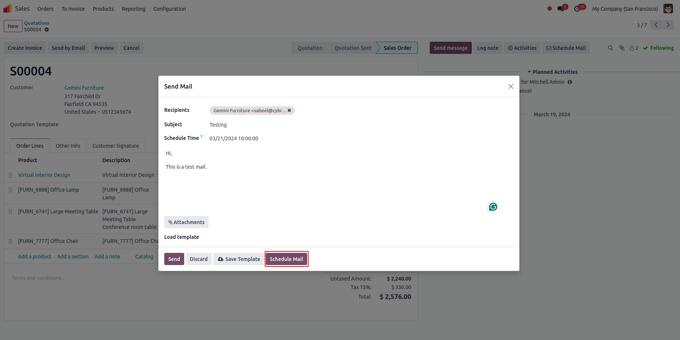Screen dimensions: 680x340
Task: Click the Load template field
Action: pos(361,237)
